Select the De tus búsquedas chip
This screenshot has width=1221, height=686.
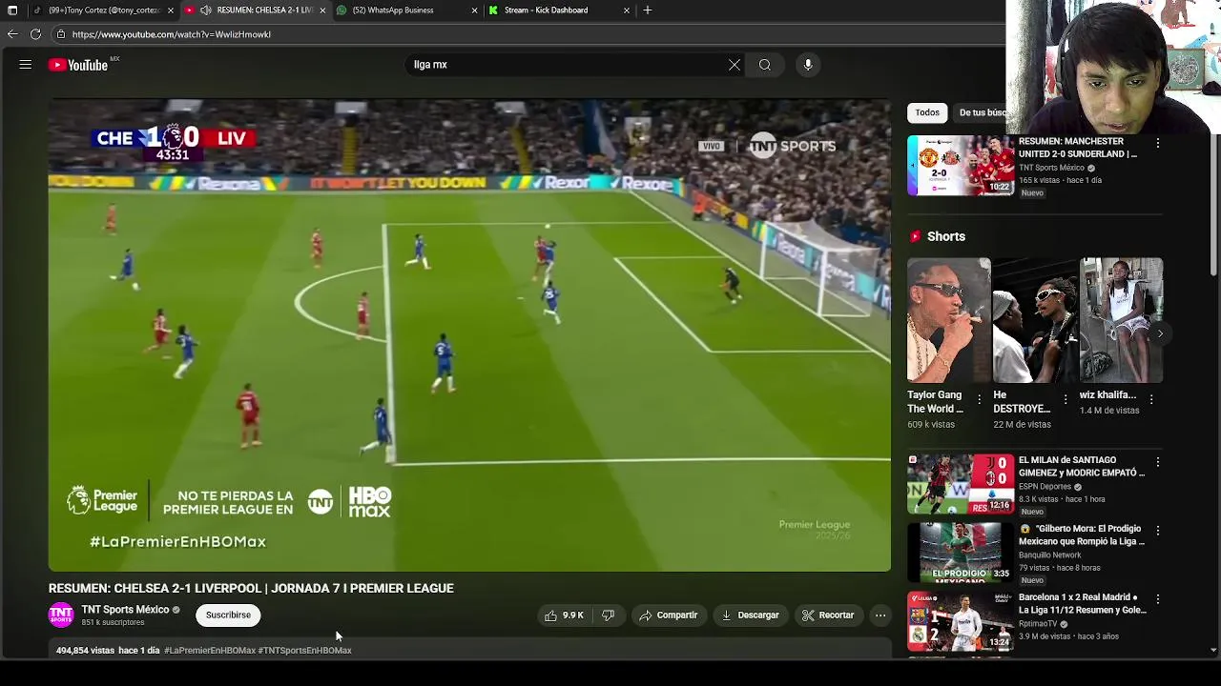click(x=983, y=112)
